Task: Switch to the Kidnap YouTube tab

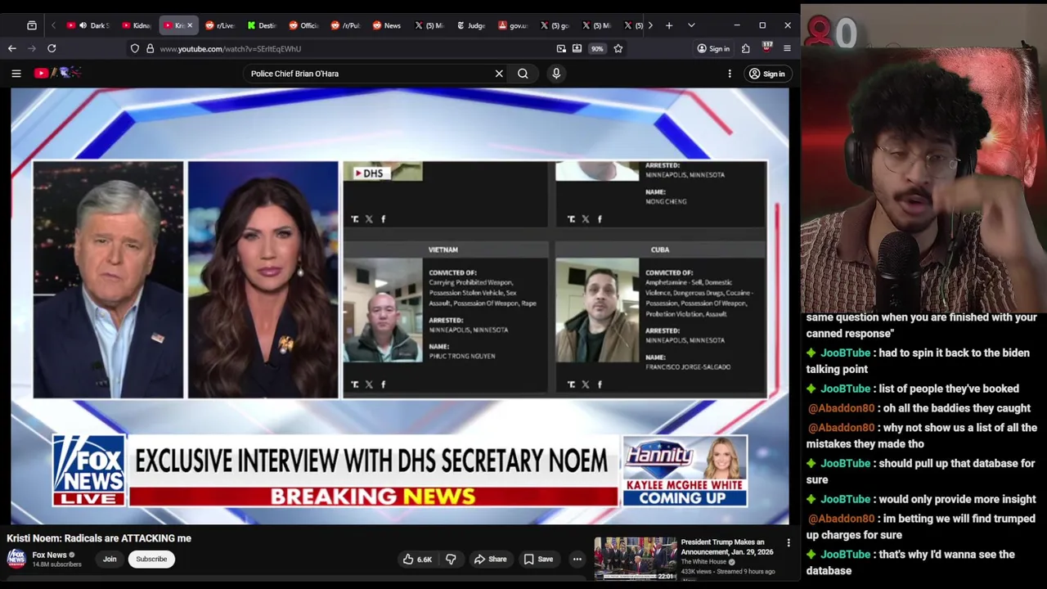Action: (x=136, y=25)
